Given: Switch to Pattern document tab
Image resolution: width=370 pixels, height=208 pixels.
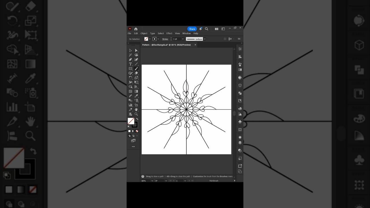Looking at the screenshot, I should point(166,45).
